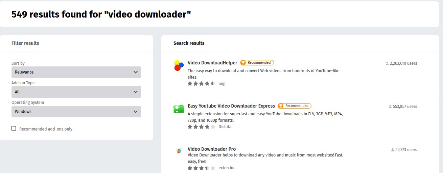
Task: Open Easy Youtube Video Downloader Express link
Action: pyautogui.click(x=231, y=106)
